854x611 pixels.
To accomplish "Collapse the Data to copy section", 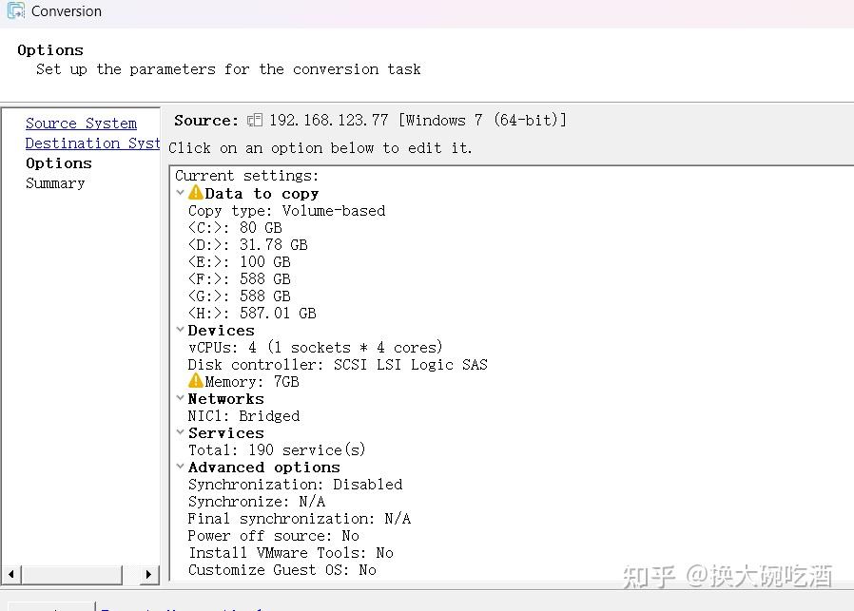I will click(181, 192).
